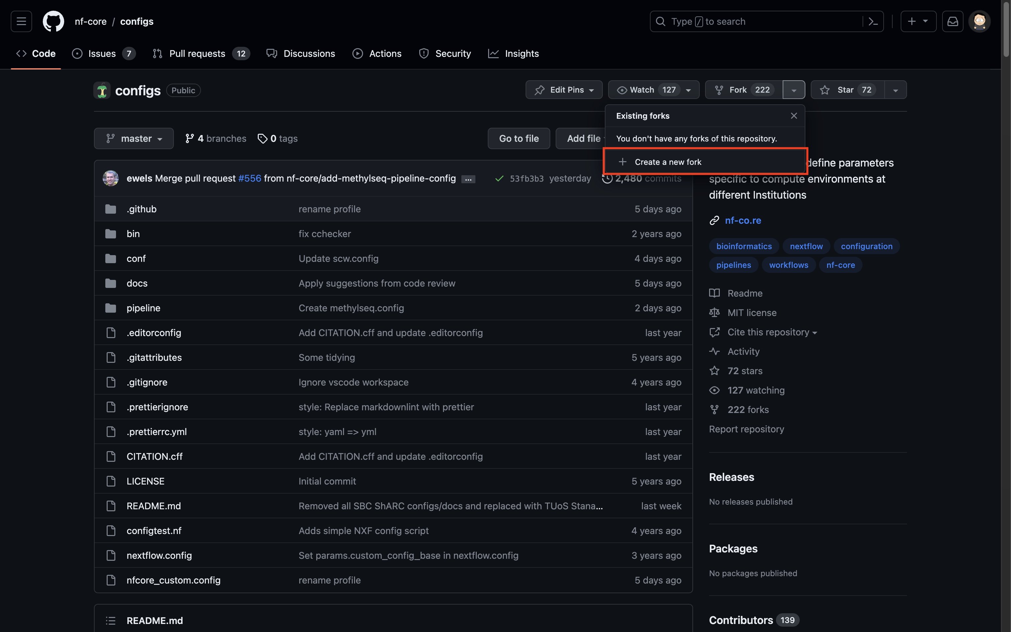Open the Add file dropdown
Screen dimensions: 1011x632
[x=581, y=138]
